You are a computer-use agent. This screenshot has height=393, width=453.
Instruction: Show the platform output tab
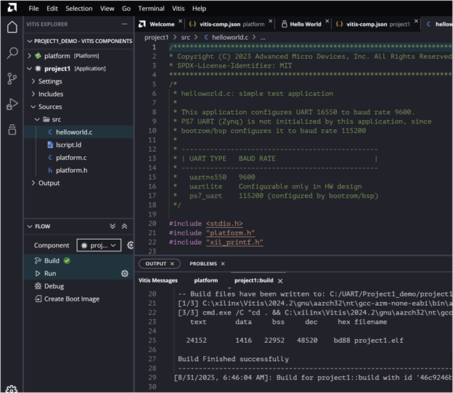tap(206, 280)
